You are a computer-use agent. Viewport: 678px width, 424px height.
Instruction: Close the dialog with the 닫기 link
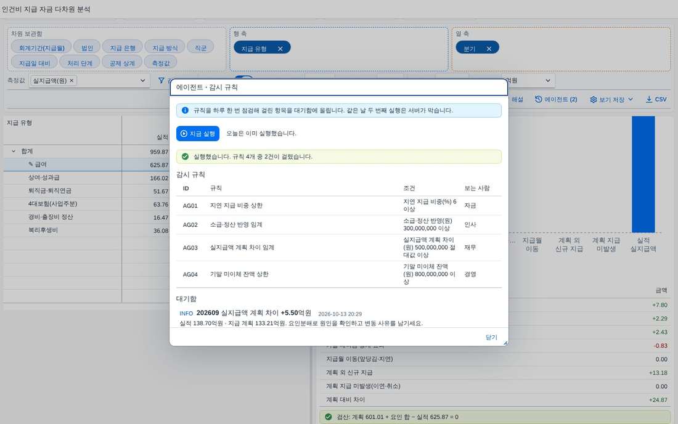(491, 337)
